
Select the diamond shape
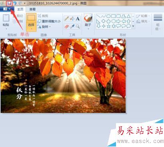click(104, 21)
